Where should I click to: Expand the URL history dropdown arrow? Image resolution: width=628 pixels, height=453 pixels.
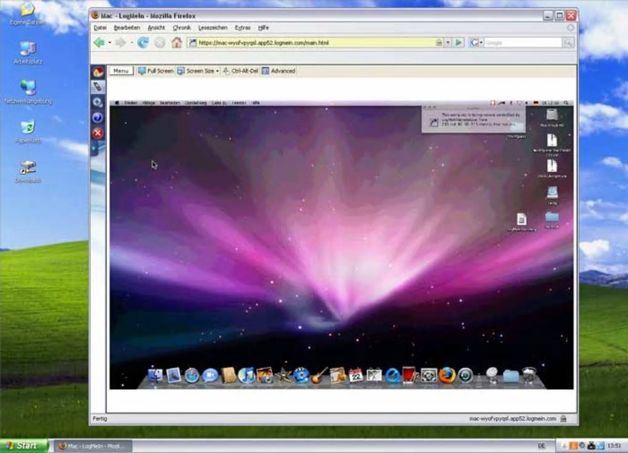click(448, 42)
